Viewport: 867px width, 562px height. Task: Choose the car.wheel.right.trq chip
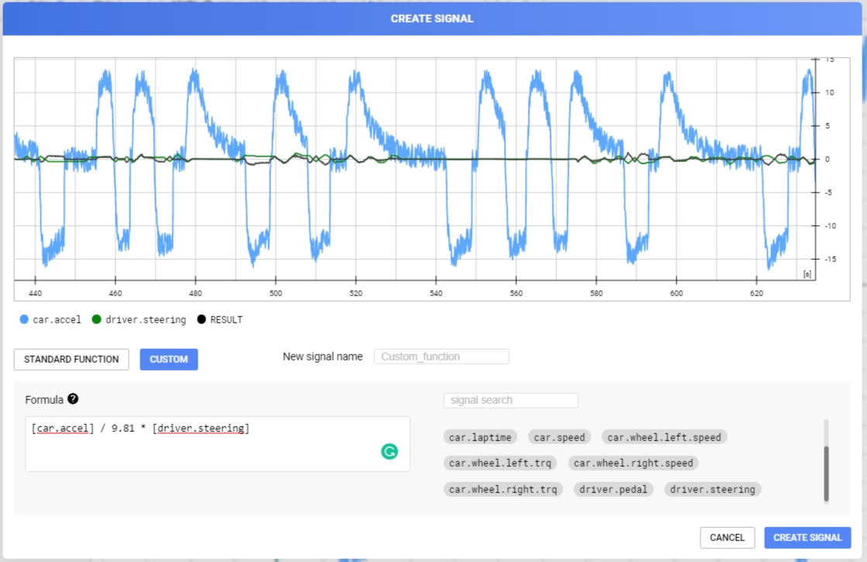click(x=504, y=489)
